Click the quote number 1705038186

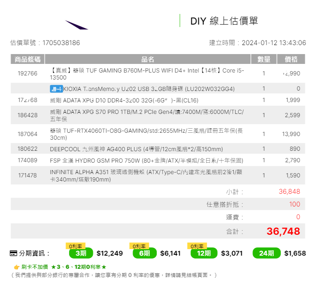pyautogui.click(x=61, y=43)
